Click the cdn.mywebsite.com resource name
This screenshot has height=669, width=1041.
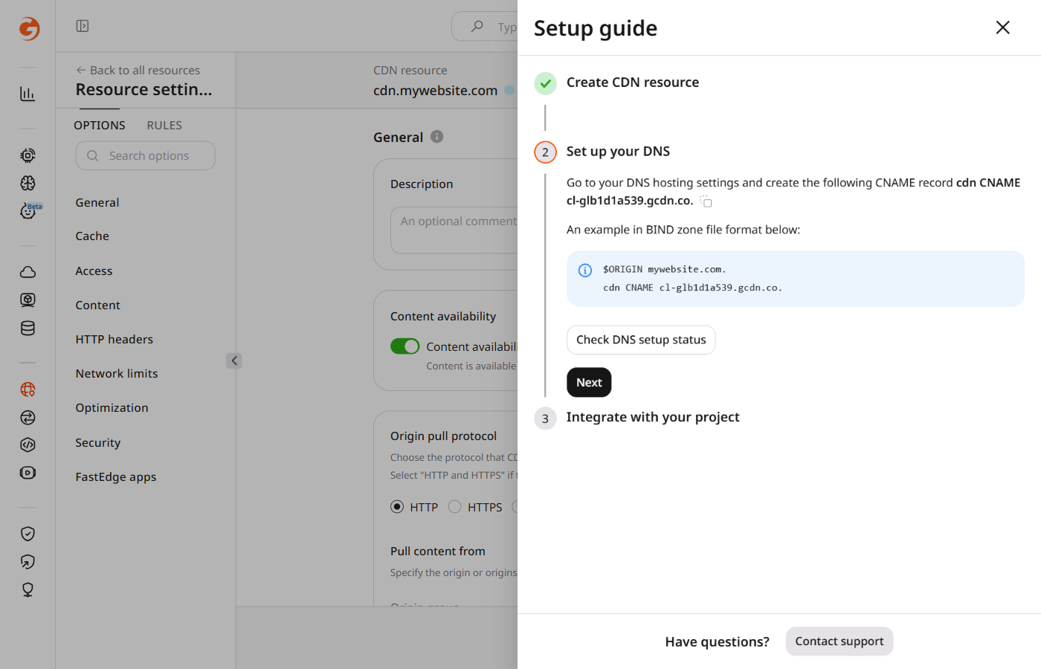[435, 91]
